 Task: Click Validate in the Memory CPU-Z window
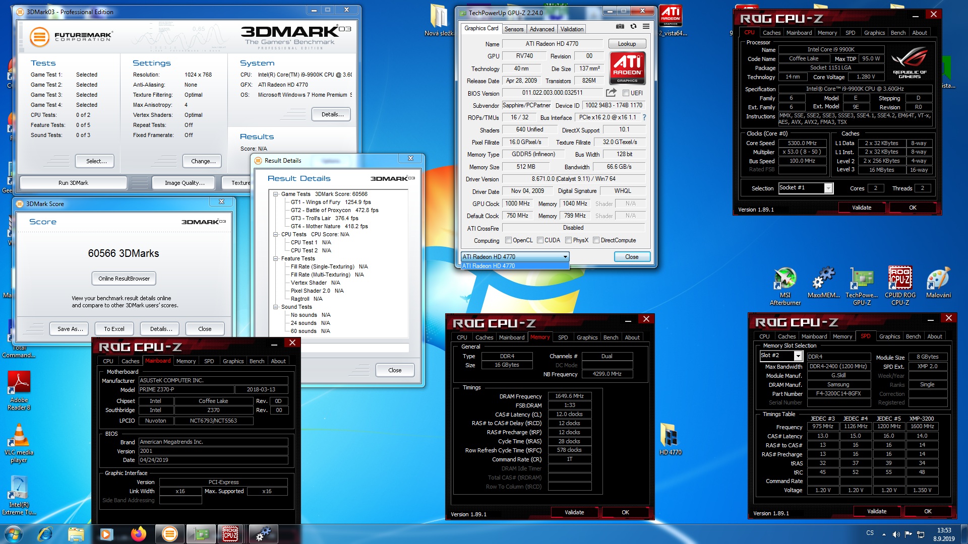pos(574,512)
